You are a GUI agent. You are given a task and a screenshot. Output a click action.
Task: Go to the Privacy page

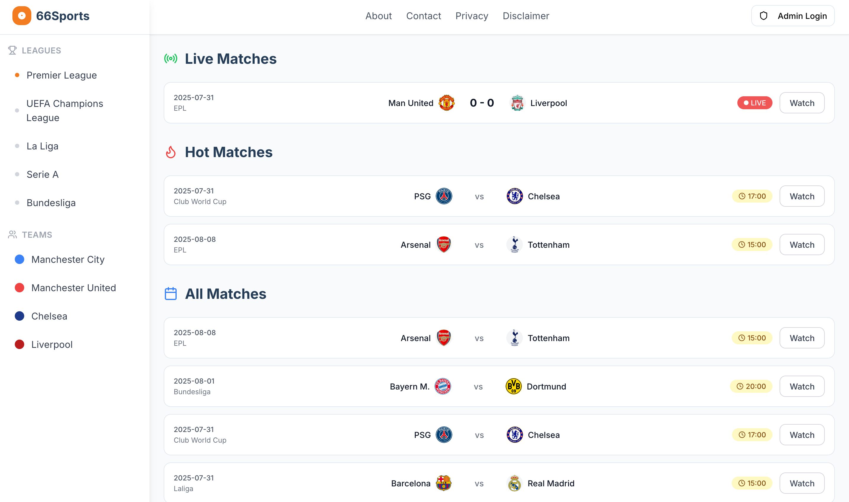(x=471, y=16)
